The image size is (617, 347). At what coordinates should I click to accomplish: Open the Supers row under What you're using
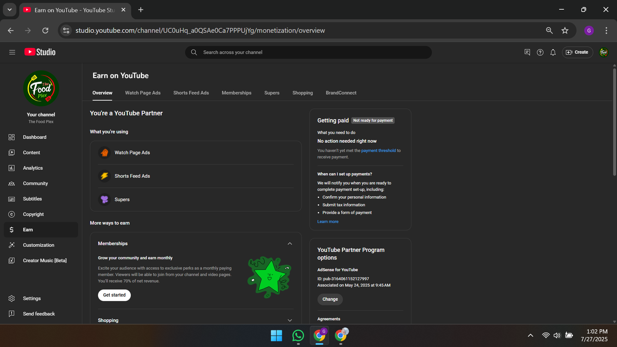tap(196, 199)
